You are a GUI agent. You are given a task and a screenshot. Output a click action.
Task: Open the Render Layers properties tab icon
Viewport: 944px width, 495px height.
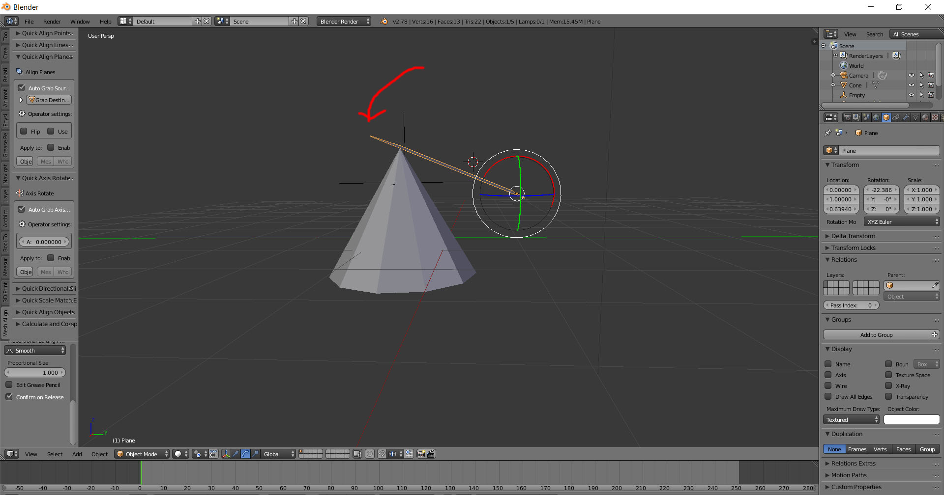856,117
